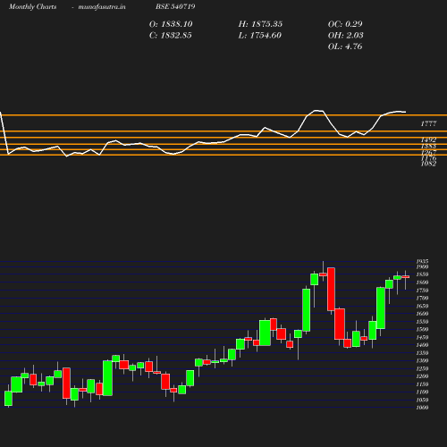Click the 1050 price axis label
The height and width of the screenshot is (447, 447).
tap(422, 400)
